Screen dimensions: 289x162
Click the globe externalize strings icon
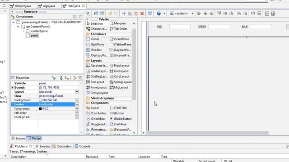click(159, 13)
